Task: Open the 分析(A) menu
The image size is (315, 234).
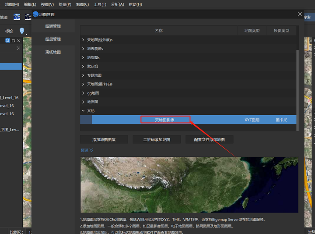Action: point(118,4)
